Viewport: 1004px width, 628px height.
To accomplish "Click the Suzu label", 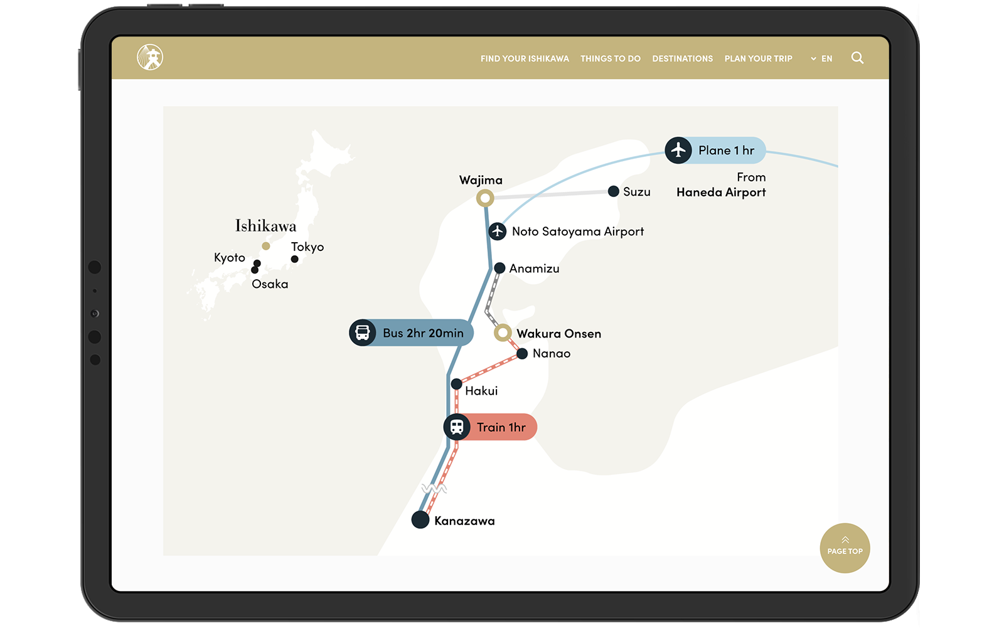I will pyautogui.click(x=636, y=192).
